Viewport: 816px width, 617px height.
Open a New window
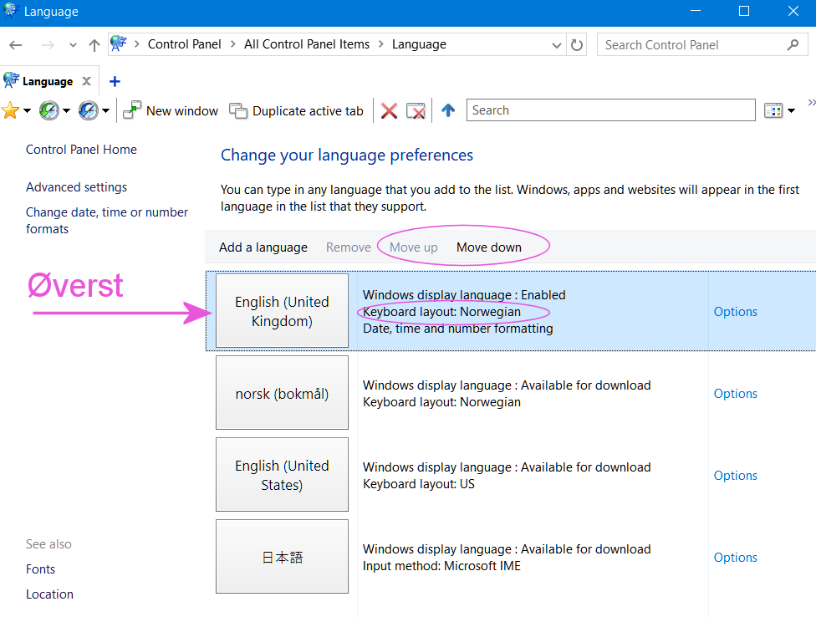(171, 111)
